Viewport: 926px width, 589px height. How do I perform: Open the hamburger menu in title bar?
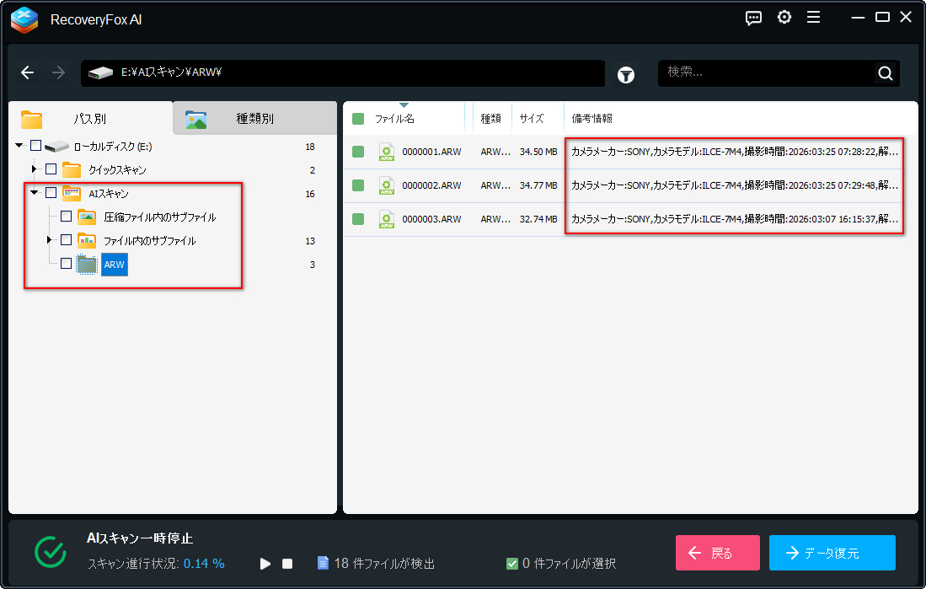coord(814,17)
